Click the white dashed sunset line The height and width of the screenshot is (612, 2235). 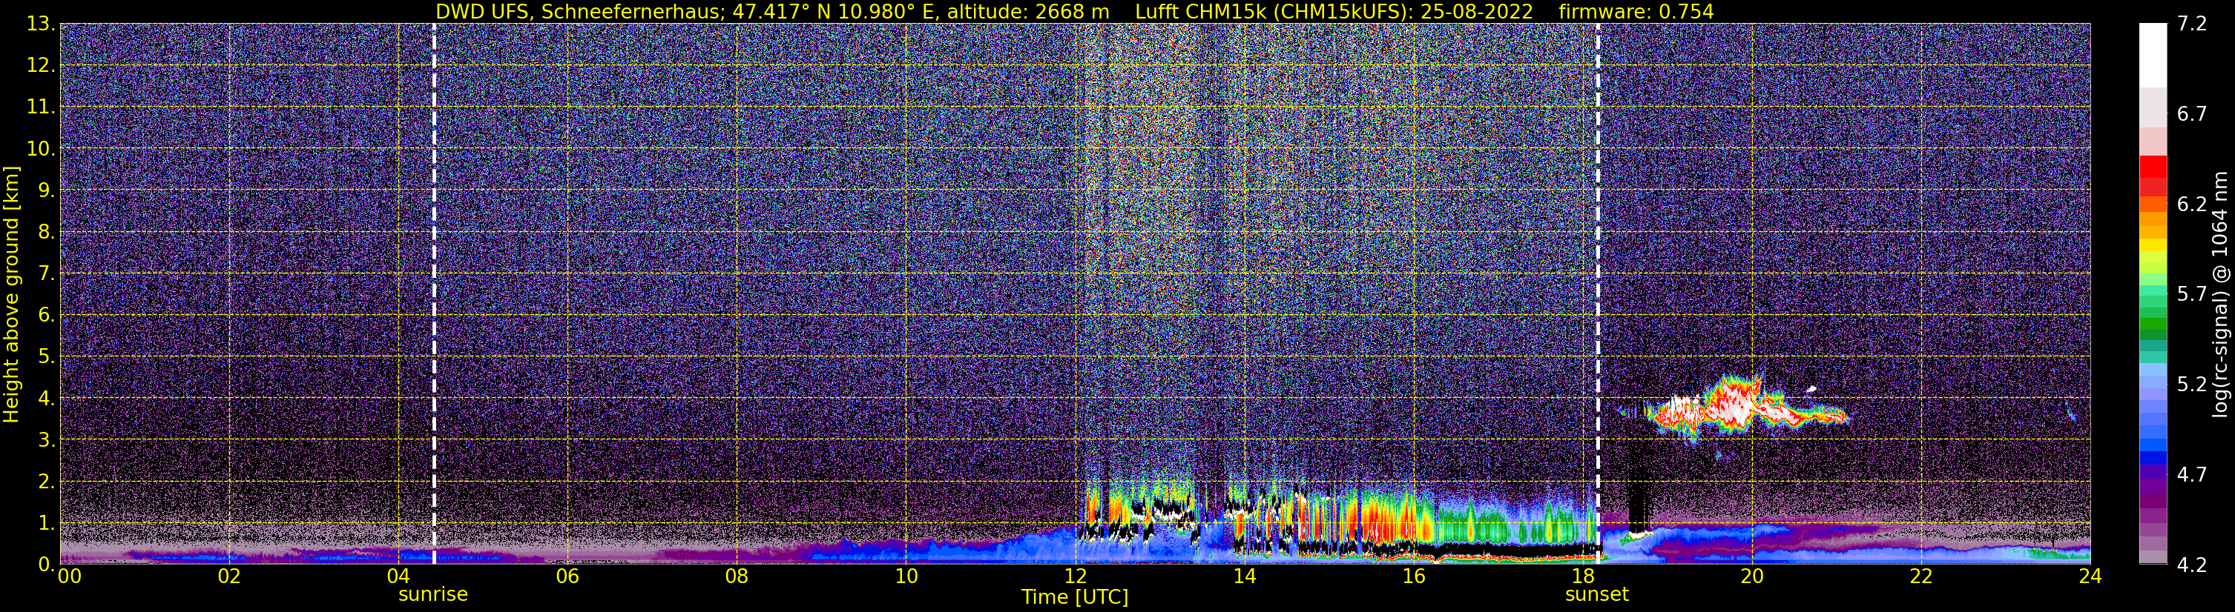[1598, 294]
